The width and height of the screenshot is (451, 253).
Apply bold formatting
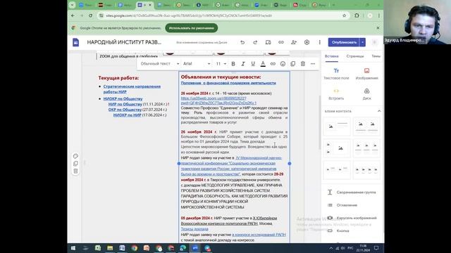pos(233,64)
